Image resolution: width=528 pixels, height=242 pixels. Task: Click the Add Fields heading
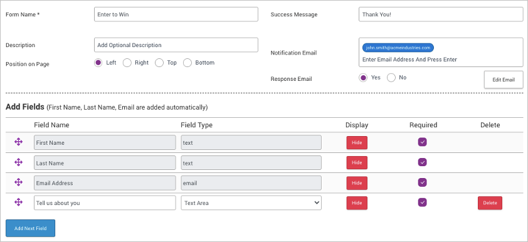pos(25,107)
